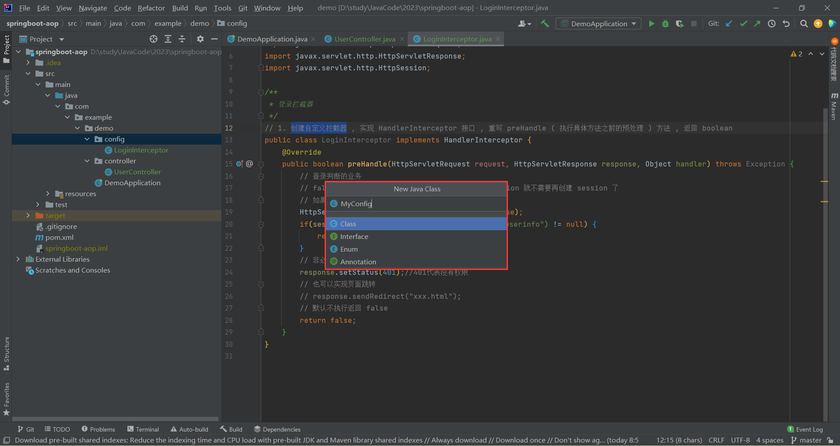Viewport: 840px width, 446px height.
Task: Toggle the Structure tool window
Action: pos(6,353)
